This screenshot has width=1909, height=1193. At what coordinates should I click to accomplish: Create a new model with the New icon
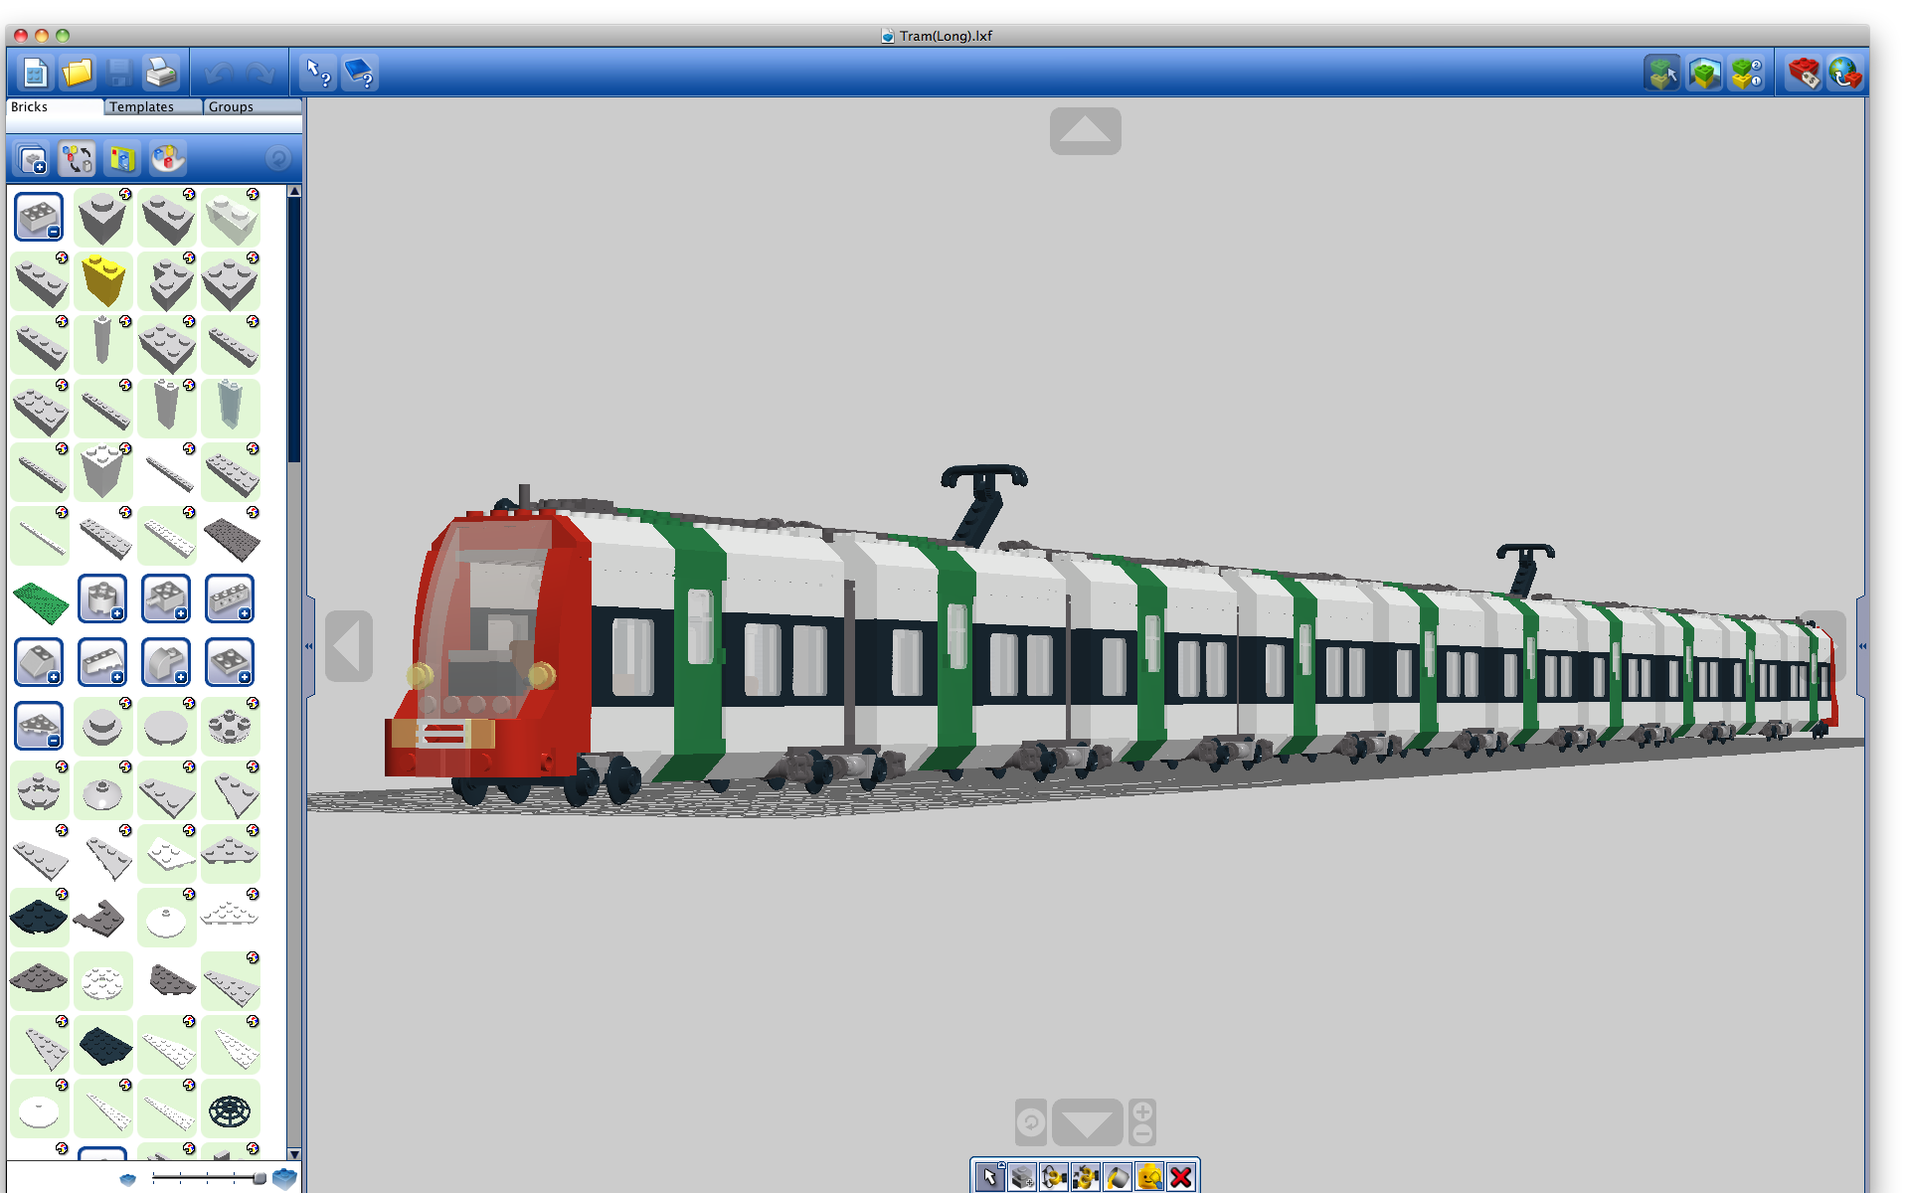(36, 73)
